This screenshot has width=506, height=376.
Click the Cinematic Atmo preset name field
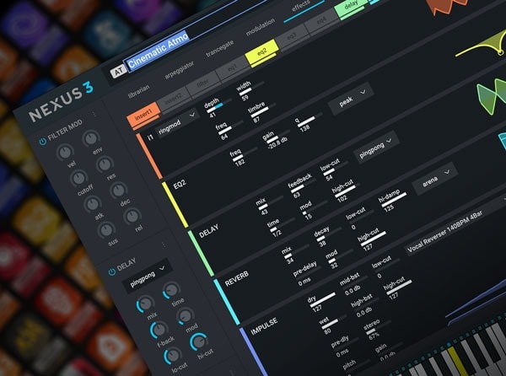pyautogui.click(x=158, y=50)
